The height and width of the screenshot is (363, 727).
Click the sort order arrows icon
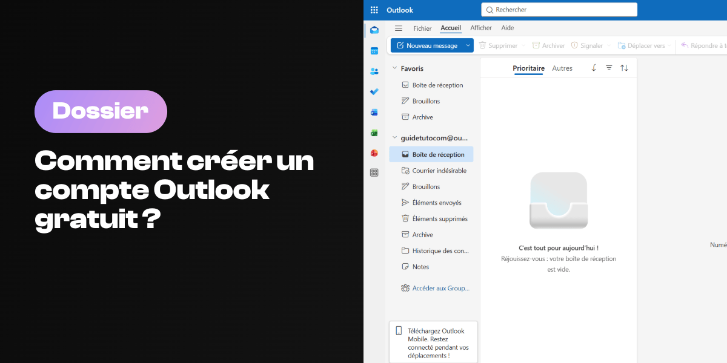pos(624,68)
